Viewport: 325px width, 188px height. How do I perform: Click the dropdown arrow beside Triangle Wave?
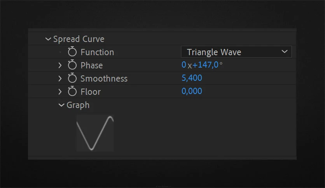(x=285, y=51)
